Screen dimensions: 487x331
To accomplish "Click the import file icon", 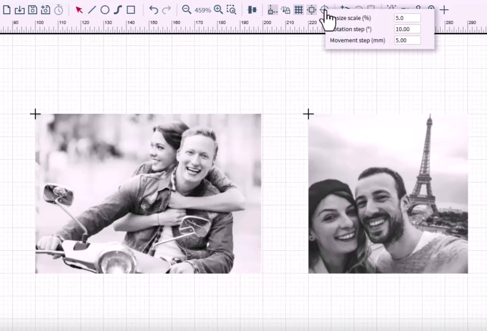I will coord(19,10).
